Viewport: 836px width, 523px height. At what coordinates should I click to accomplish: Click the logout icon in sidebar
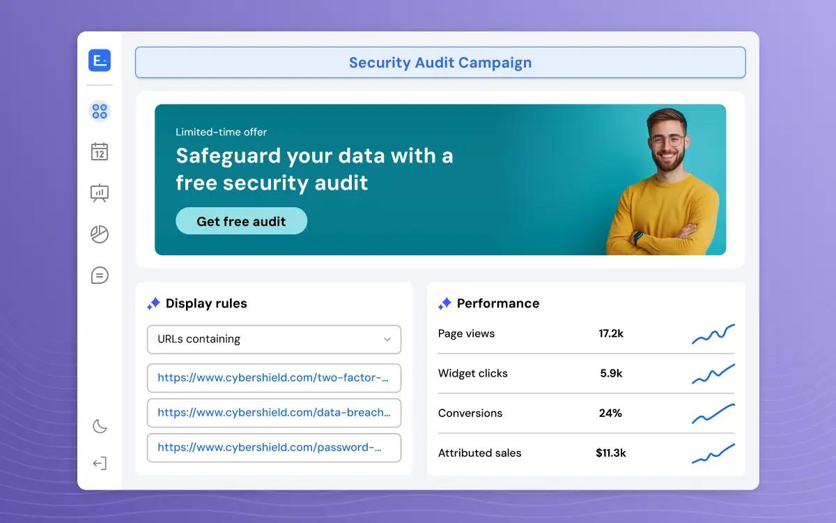[x=100, y=463]
